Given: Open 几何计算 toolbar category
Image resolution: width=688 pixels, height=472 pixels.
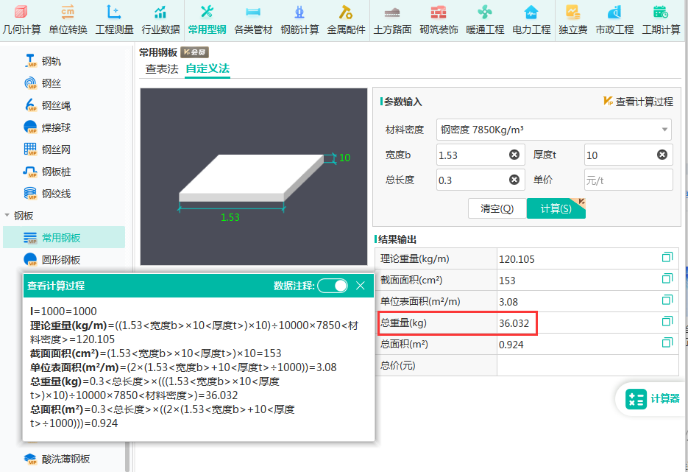Looking at the screenshot, I should pos(21,20).
